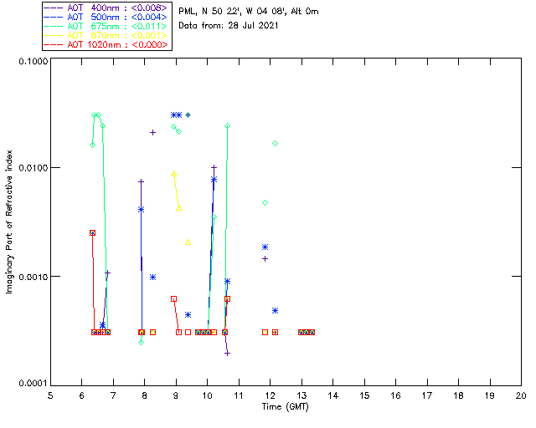Click the isolated purple plus marker above 0.01 near 8 GMT

(152, 132)
